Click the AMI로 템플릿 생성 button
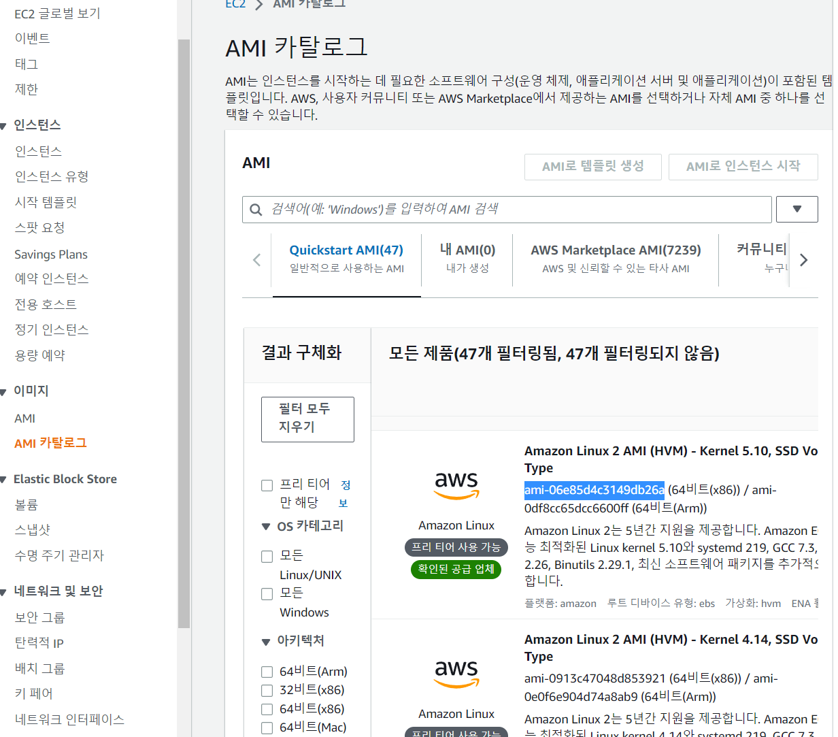Viewport: 838px width, 737px height. coord(593,167)
